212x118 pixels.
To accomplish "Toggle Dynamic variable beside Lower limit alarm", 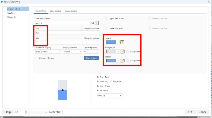I will coord(150,28).
